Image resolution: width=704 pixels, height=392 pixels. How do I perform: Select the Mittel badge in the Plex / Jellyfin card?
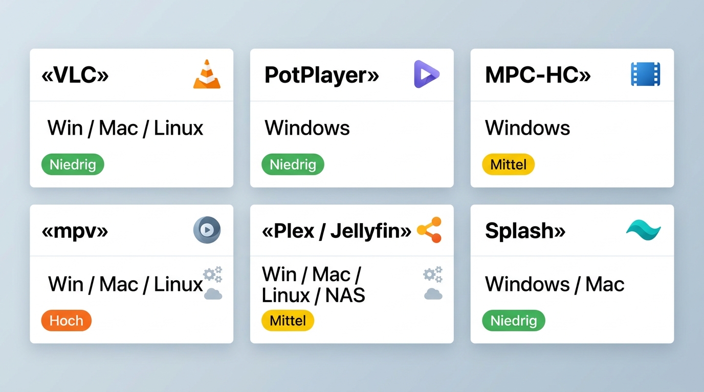pos(288,321)
